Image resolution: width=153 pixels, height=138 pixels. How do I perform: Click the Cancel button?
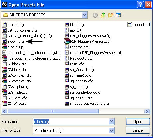138,130
